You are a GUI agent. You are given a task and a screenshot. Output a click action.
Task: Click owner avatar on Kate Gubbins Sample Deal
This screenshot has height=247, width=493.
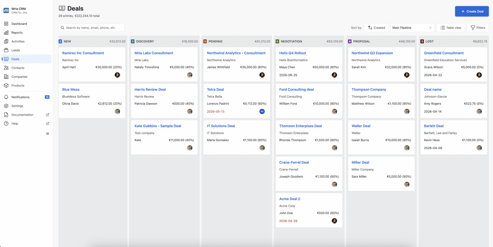click(190, 148)
